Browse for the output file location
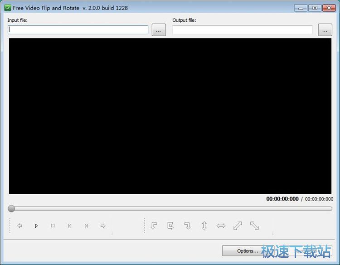This screenshot has height=265, width=340. 325,30
